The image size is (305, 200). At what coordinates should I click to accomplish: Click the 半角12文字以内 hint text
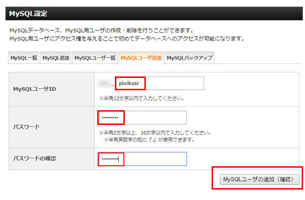pyautogui.click(x=141, y=98)
